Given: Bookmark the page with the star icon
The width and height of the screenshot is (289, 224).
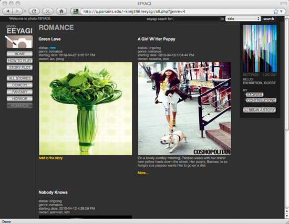Looking at the screenshot, I should pyautogui.click(x=275, y=12).
